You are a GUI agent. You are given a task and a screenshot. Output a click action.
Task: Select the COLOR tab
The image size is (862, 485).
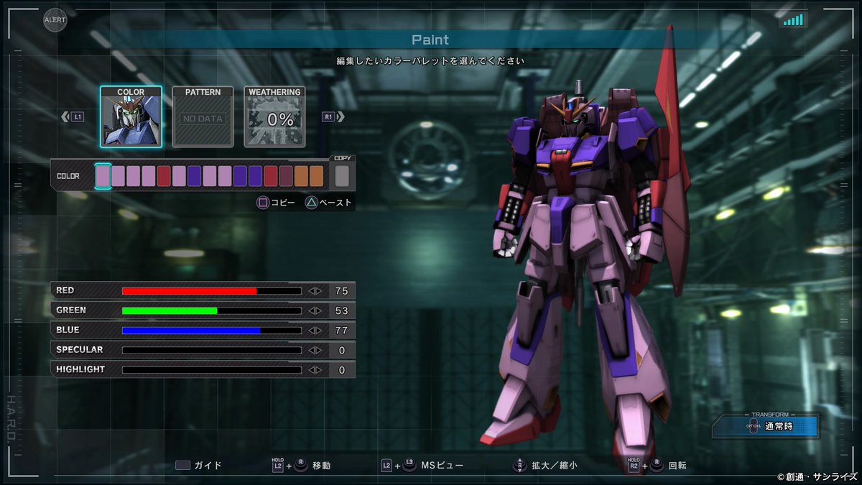(x=131, y=116)
